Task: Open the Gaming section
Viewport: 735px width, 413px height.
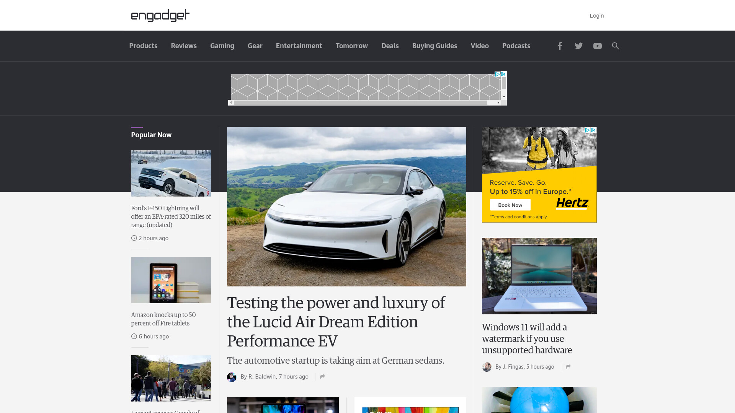Action: coord(222,46)
